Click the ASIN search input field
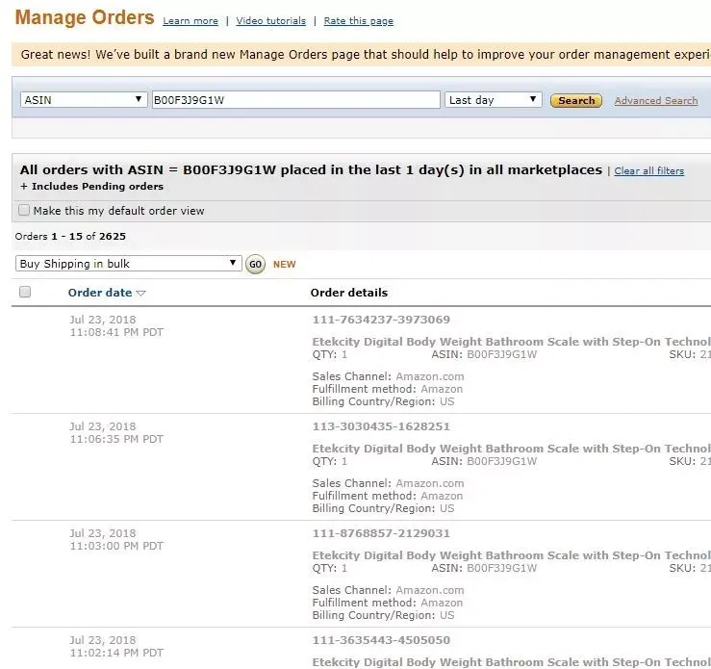711x669 pixels. click(295, 100)
